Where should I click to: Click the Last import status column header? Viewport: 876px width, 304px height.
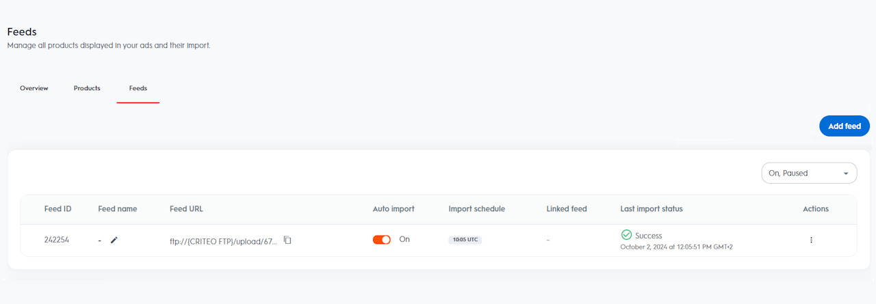click(651, 209)
